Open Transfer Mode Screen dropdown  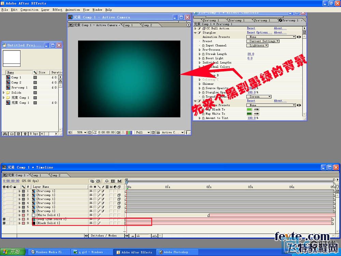[259, 97]
